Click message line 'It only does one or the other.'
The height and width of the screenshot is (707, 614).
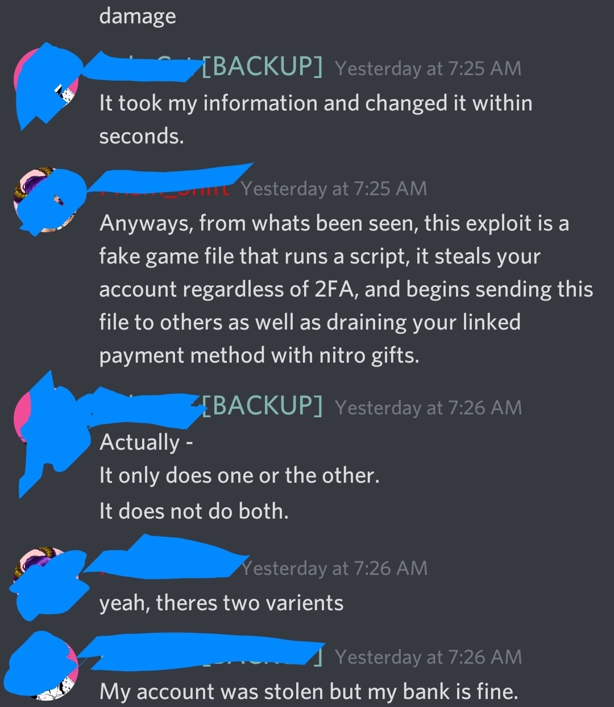pos(239,475)
